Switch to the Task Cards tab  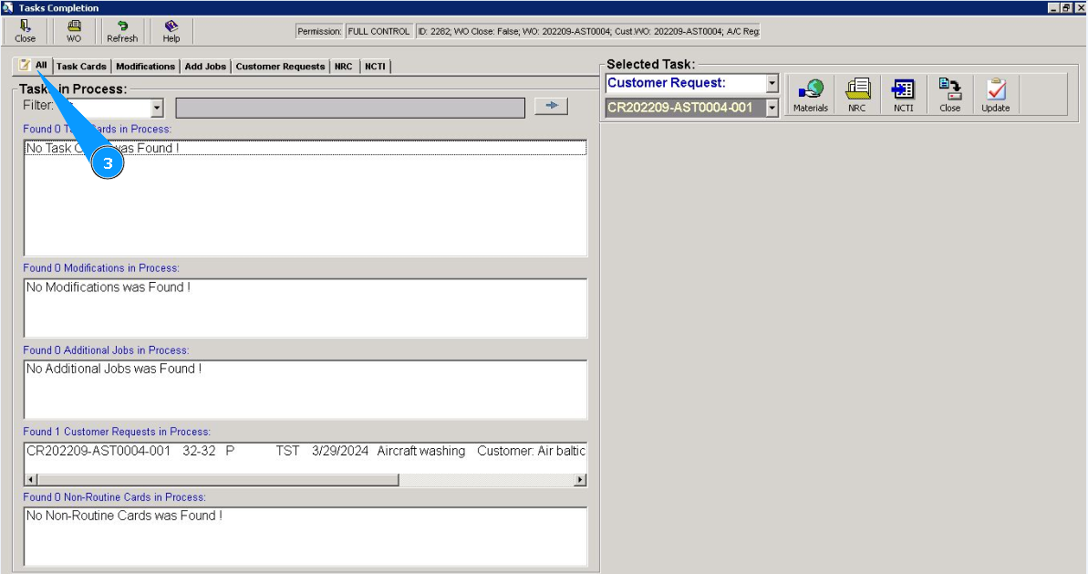point(81,67)
